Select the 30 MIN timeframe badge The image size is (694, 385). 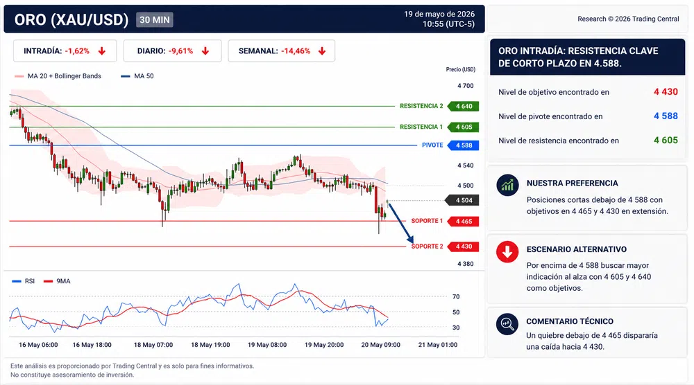point(155,20)
